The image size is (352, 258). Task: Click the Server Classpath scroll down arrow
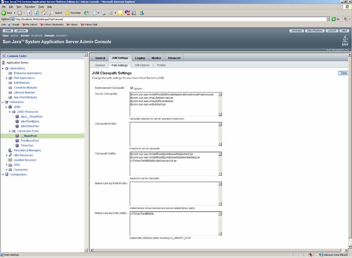click(220, 114)
